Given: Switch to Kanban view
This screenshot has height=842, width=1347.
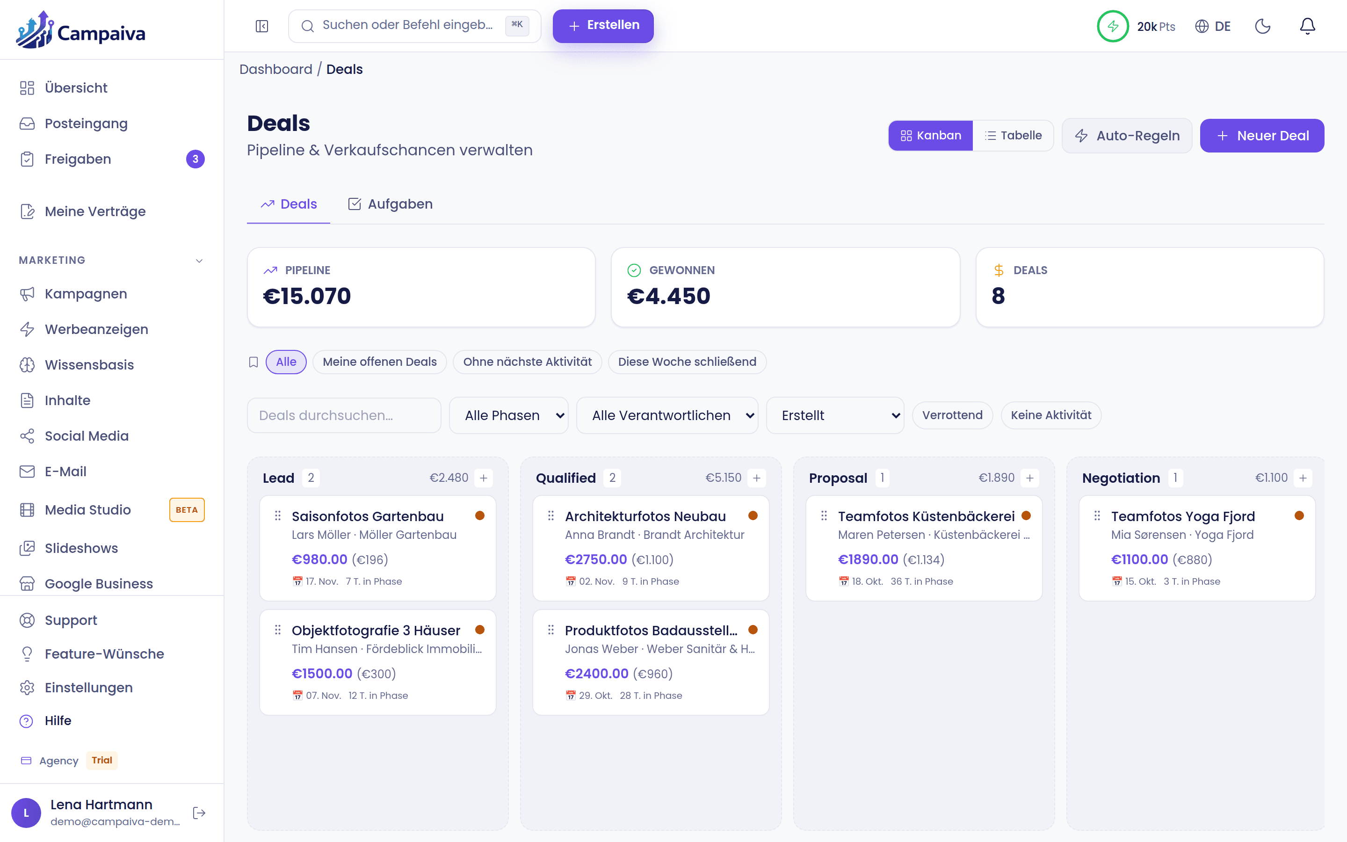Looking at the screenshot, I should point(931,135).
